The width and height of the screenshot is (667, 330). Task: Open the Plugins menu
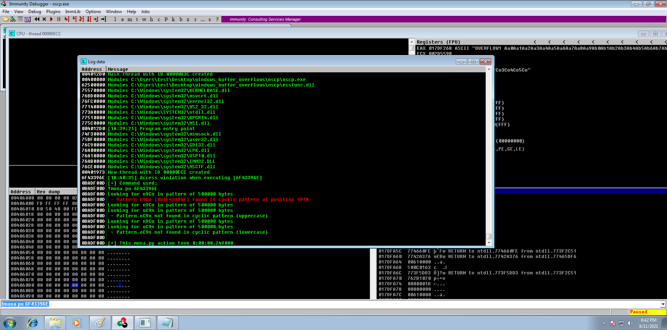coord(53,12)
